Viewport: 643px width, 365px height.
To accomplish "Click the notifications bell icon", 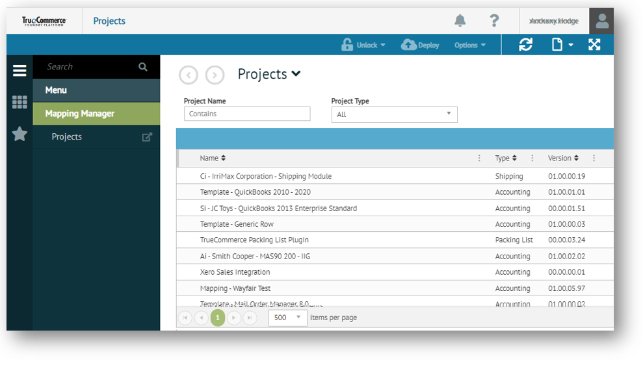I will coord(460,21).
